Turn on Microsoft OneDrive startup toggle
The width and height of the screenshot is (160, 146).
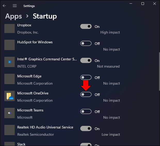click(x=86, y=94)
